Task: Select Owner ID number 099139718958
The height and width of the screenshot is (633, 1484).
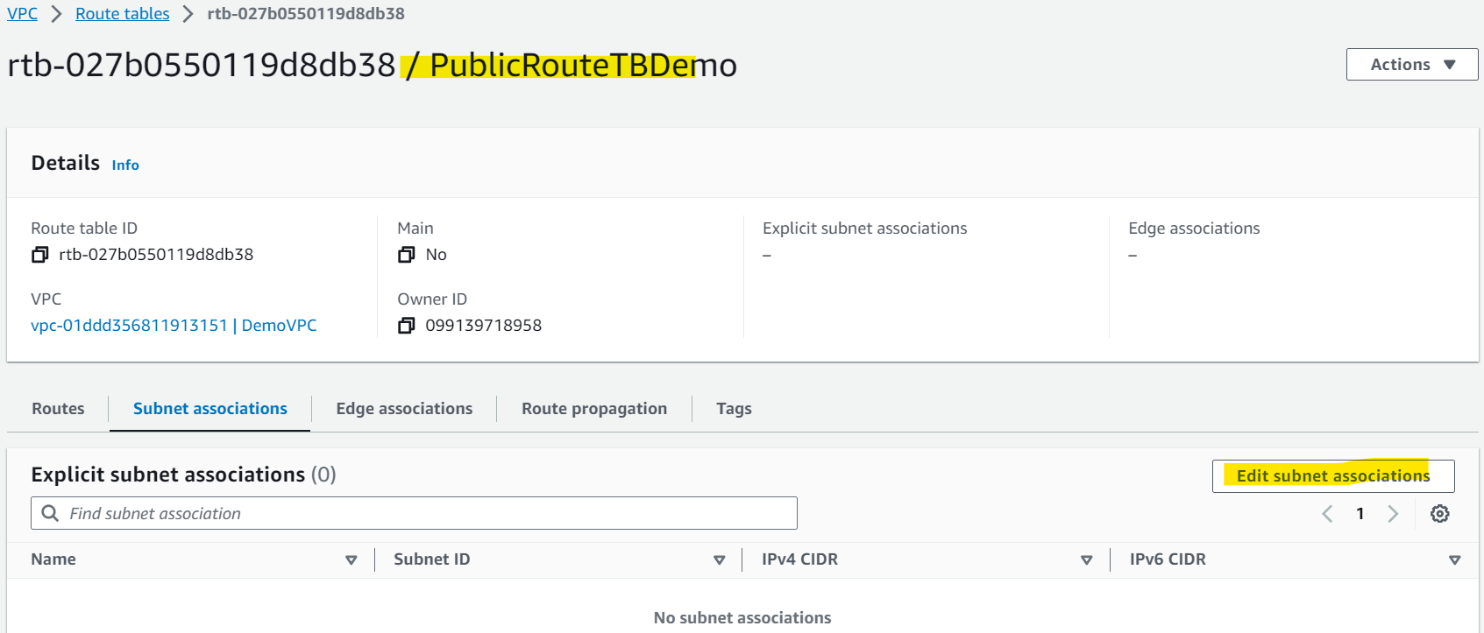Action: pyautogui.click(x=484, y=326)
